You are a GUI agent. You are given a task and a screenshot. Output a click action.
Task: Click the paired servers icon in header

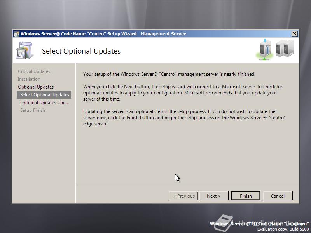(x=285, y=49)
